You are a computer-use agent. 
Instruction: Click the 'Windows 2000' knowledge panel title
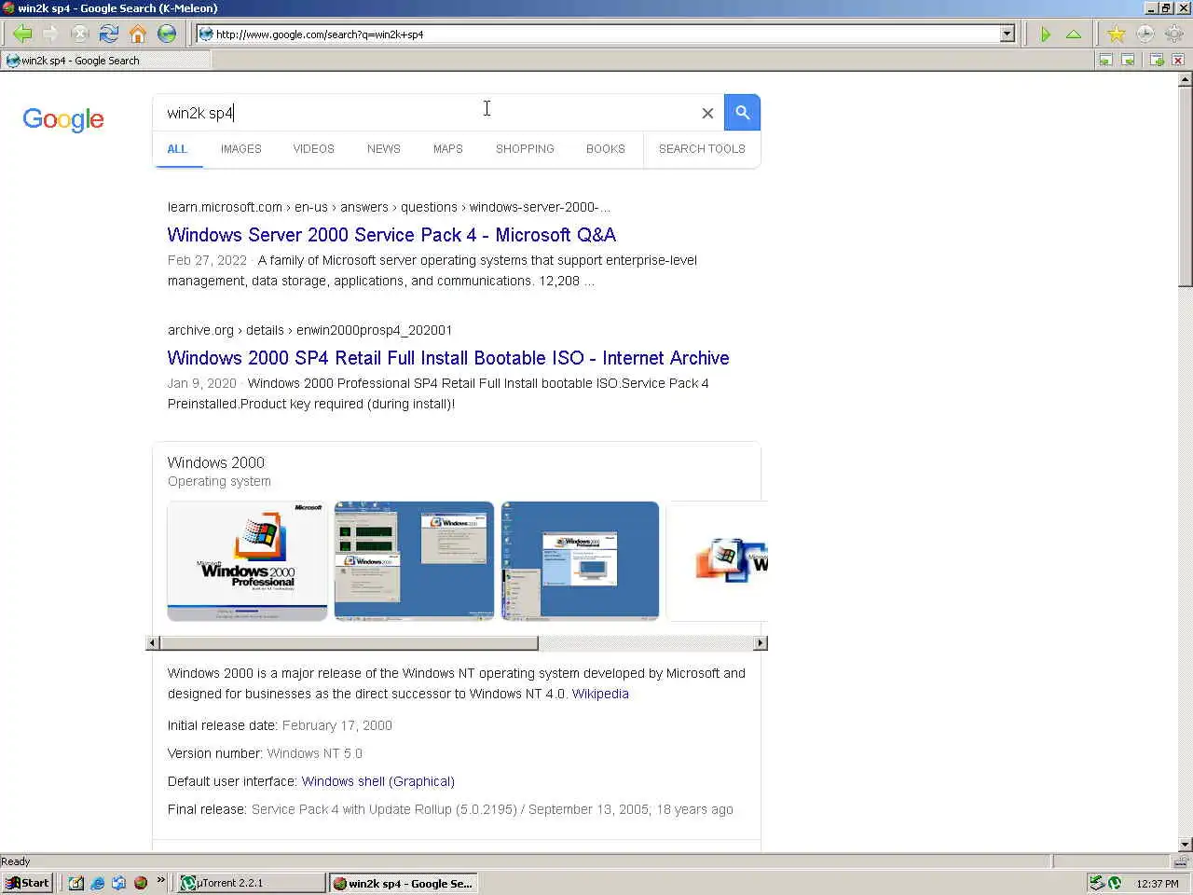pos(216,462)
